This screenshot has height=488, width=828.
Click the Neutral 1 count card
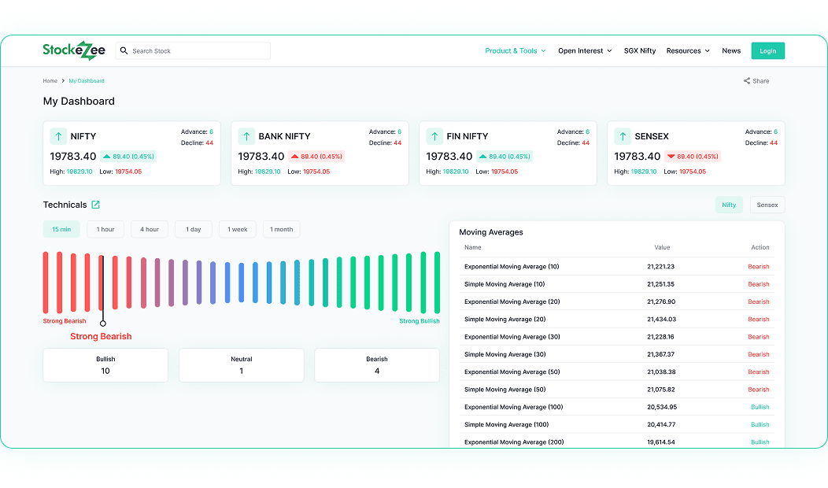coord(242,365)
